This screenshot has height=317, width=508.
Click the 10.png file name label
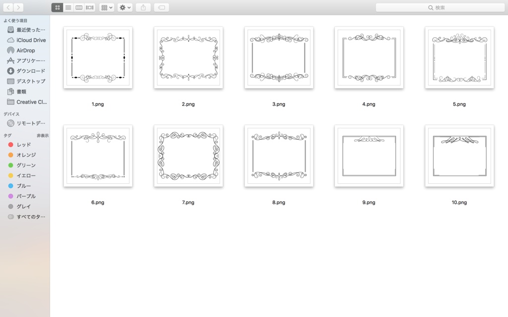coord(459,203)
